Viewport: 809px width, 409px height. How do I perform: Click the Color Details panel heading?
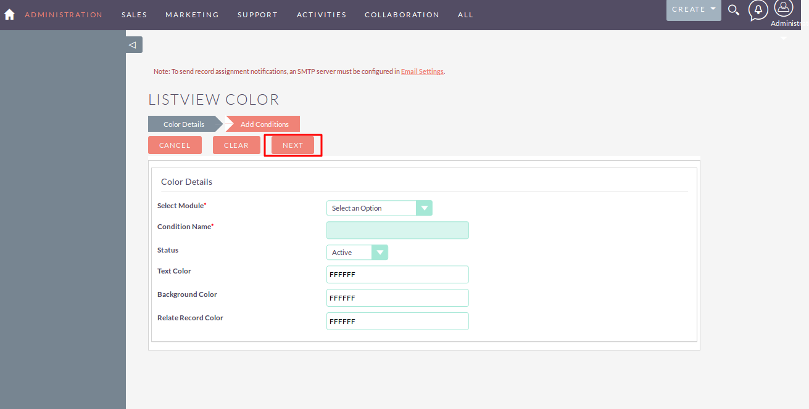click(x=186, y=182)
